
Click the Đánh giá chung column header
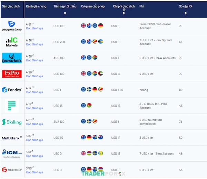[36, 6]
